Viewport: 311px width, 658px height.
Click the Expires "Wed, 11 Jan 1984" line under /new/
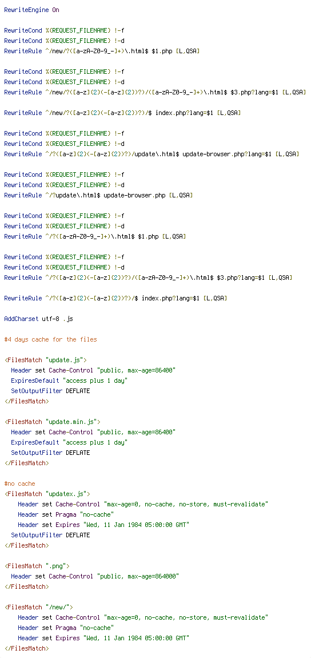[x=103, y=638]
